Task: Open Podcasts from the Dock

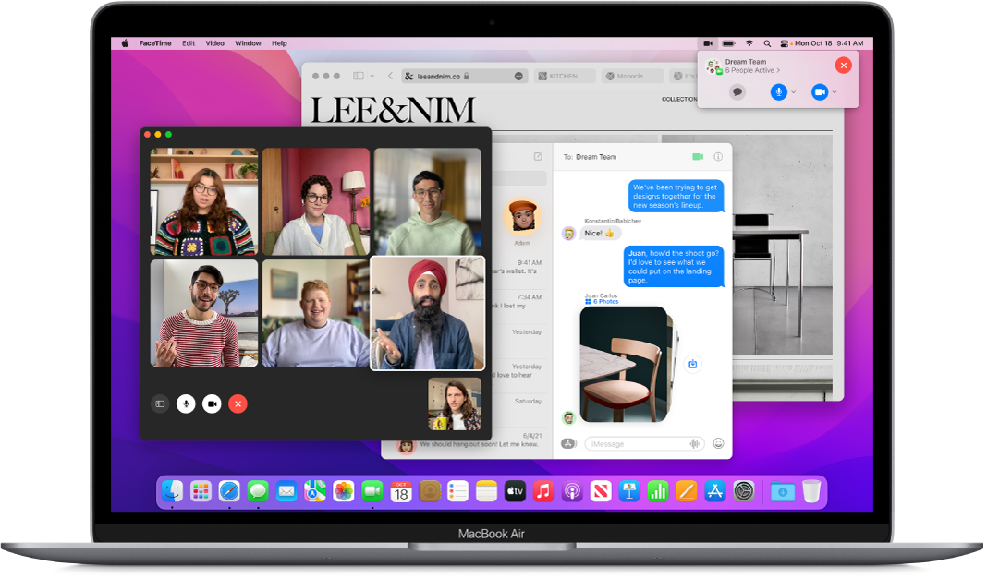Action: tap(572, 491)
